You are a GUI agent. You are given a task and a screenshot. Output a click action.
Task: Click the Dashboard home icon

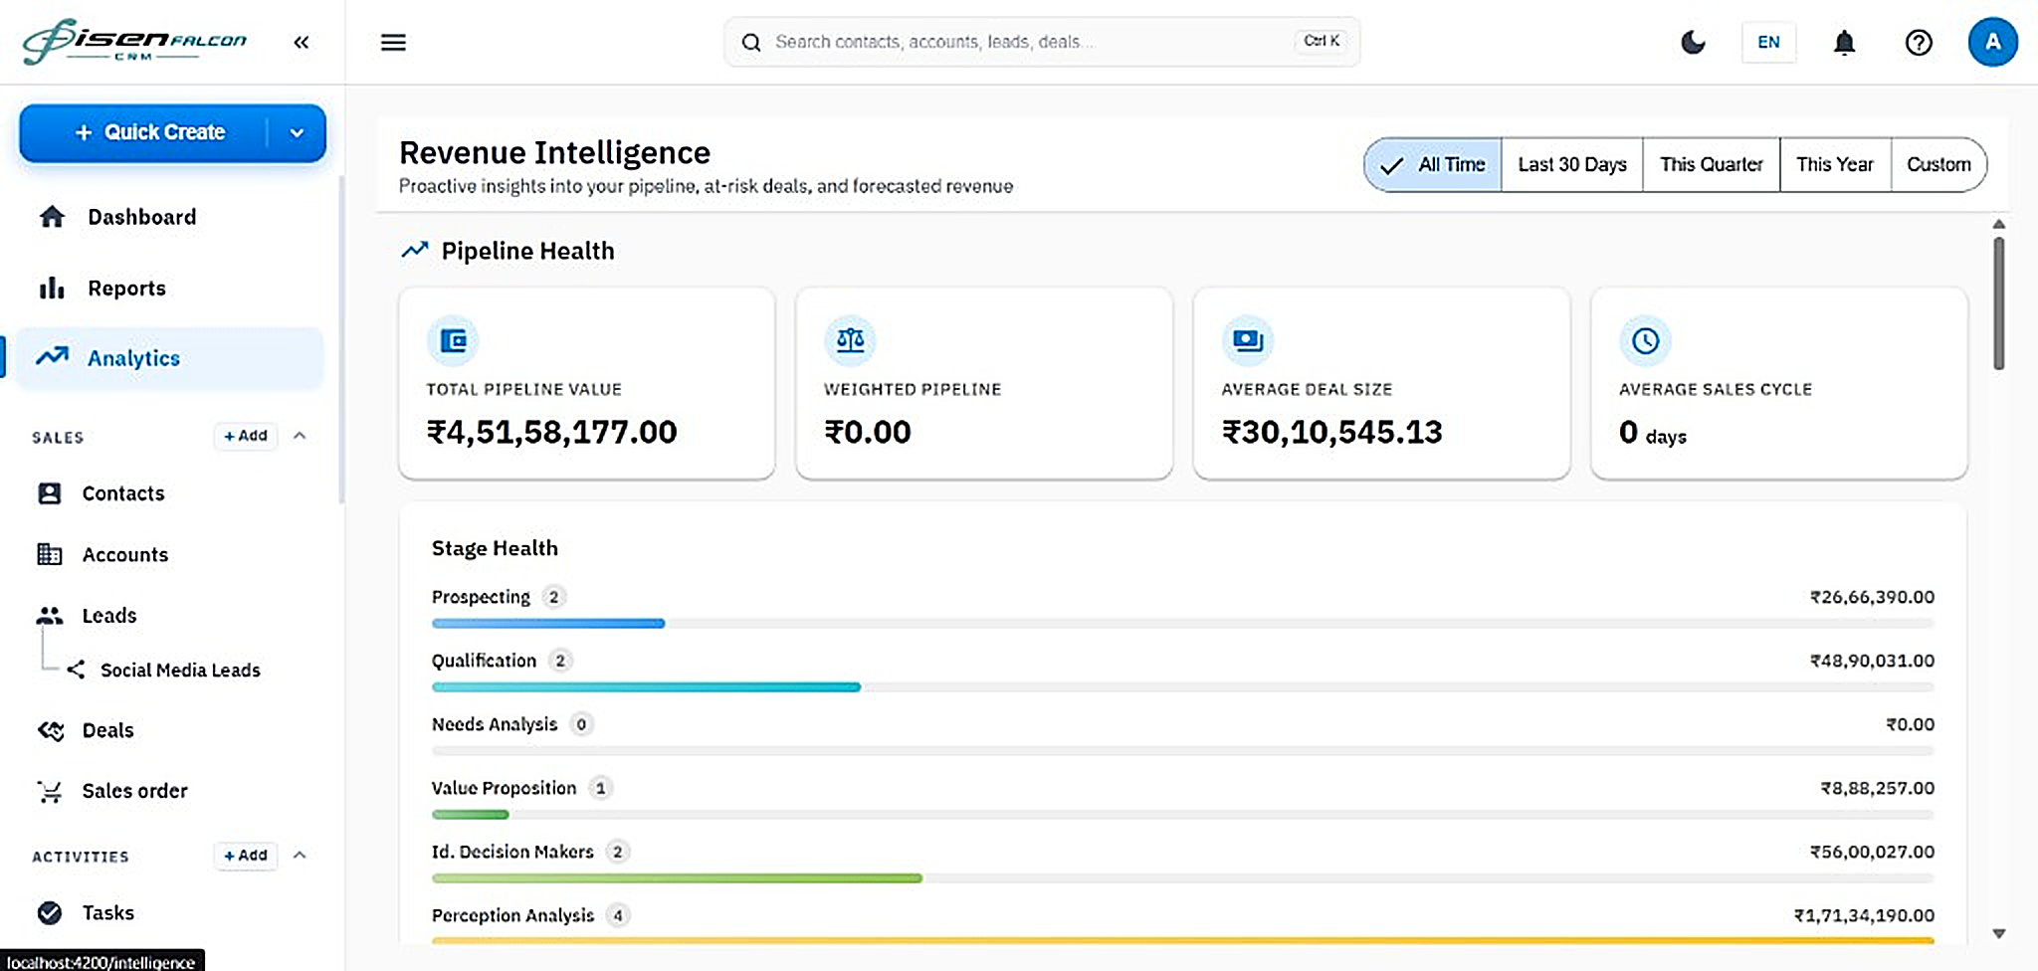coord(52,216)
